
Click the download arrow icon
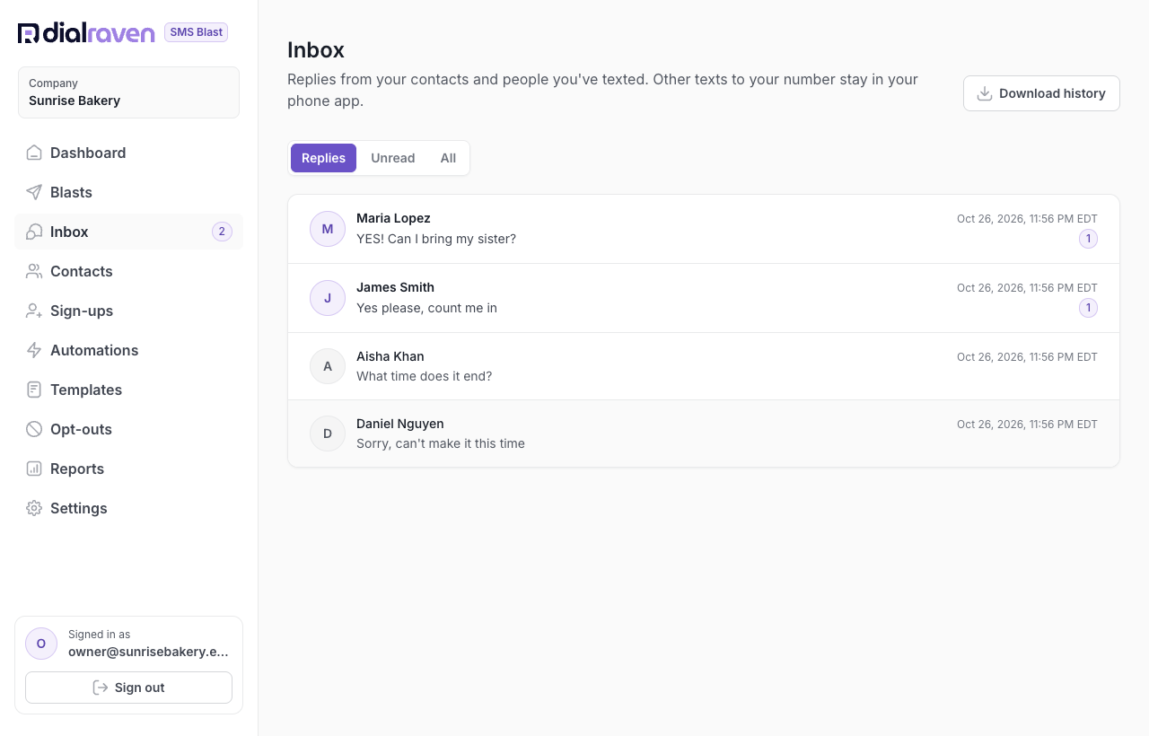(x=985, y=93)
